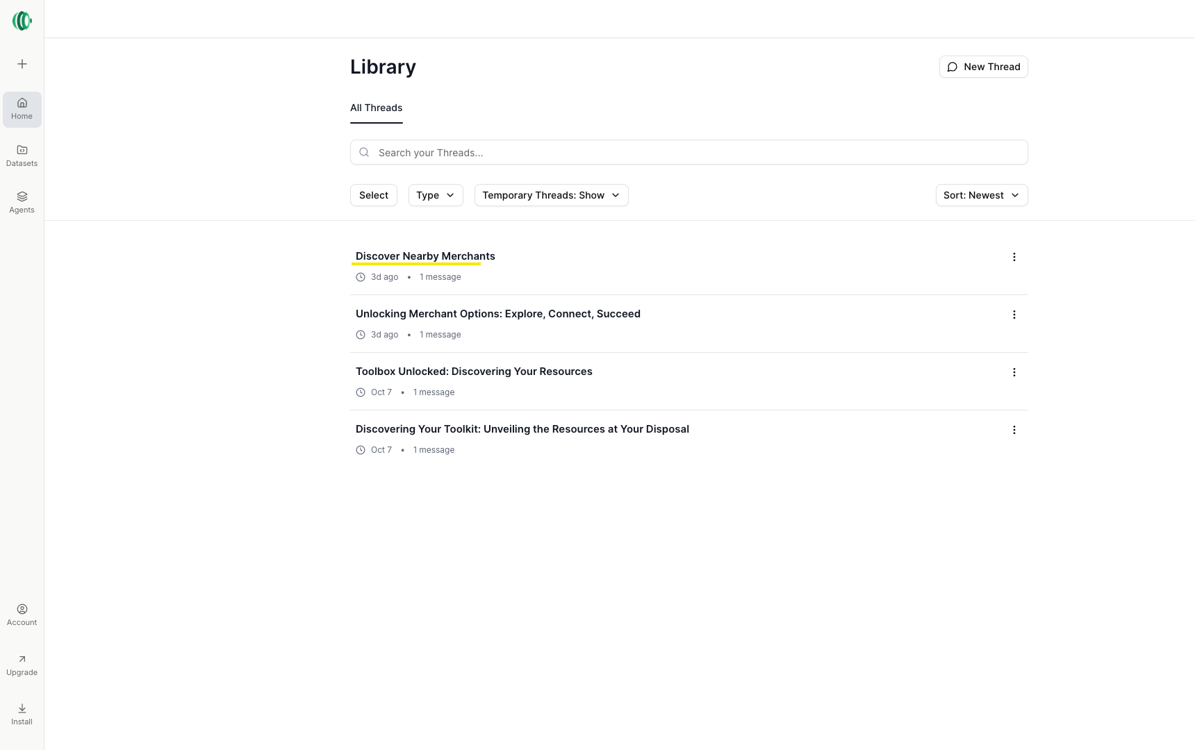Click the Install download icon

[x=22, y=708]
